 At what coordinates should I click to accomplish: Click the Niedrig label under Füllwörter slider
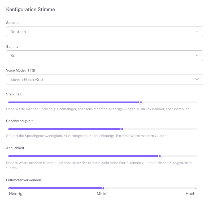point(16,194)
